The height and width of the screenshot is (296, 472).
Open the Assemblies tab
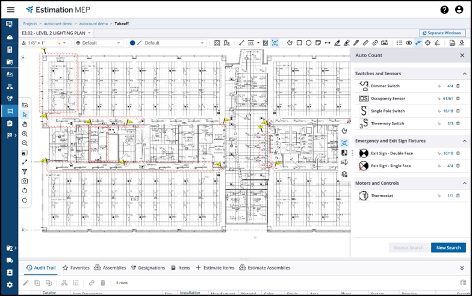(x=110, y=268)
